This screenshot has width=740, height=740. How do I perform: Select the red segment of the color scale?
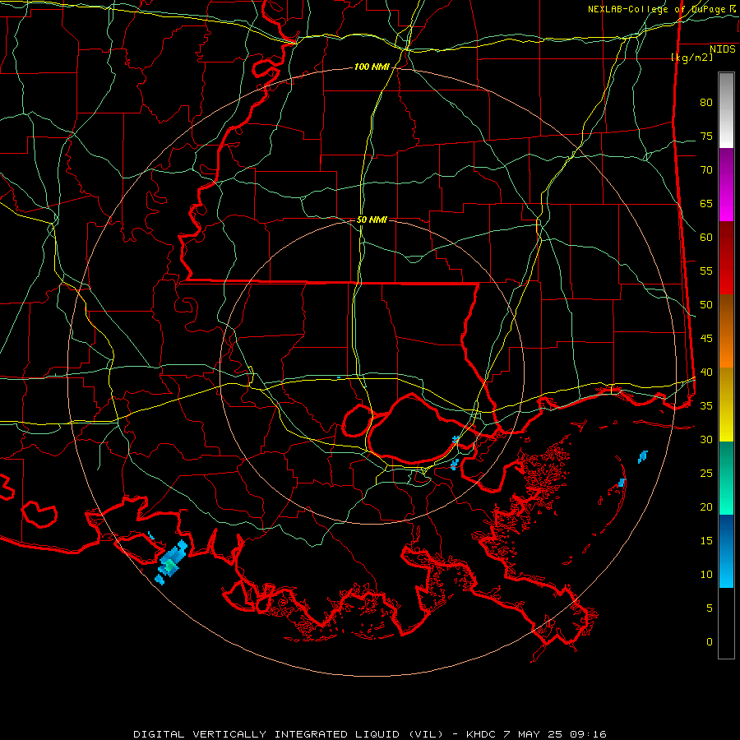[726, 257]
